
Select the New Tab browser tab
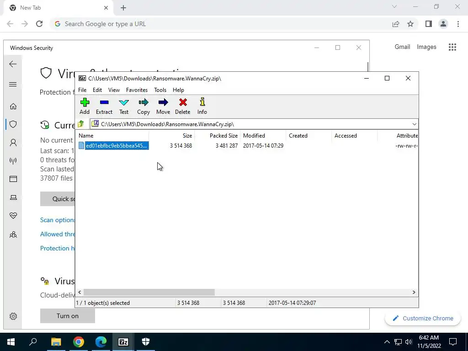[58, 8]
